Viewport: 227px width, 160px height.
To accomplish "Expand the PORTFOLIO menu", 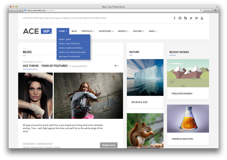I will (x=88, y=31).
